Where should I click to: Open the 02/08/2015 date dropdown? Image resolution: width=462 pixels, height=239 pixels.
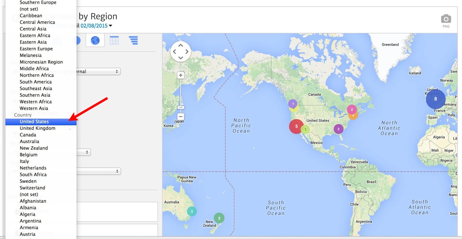pyautogui.click(x=96, y=26)
